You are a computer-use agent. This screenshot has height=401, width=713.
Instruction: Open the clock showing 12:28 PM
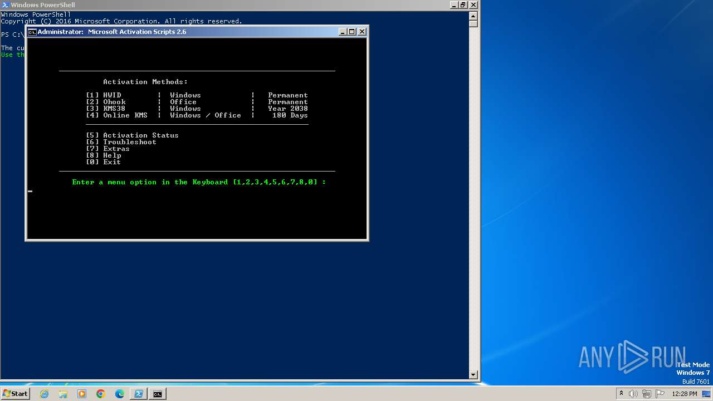tap(685, 394)
